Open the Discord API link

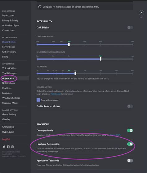tap(115, 135)
